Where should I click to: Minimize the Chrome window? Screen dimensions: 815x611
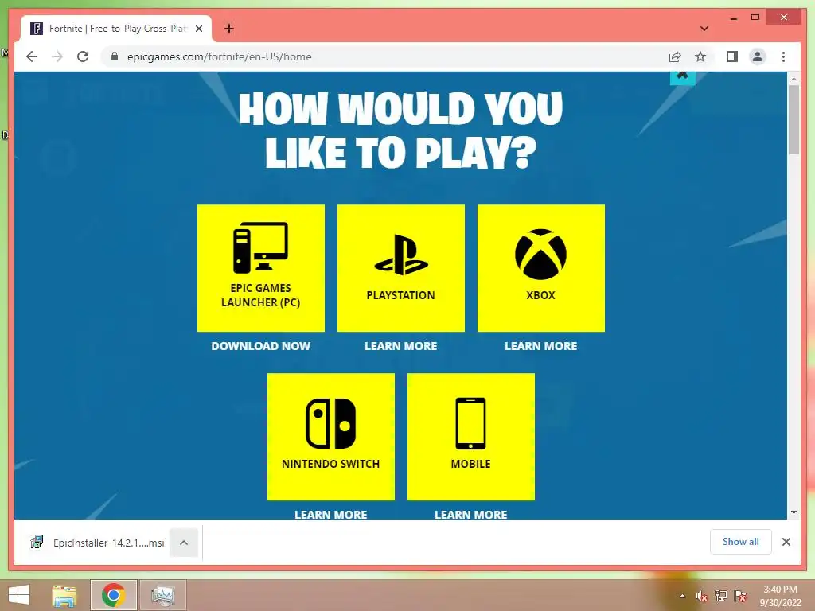(733, 18)
